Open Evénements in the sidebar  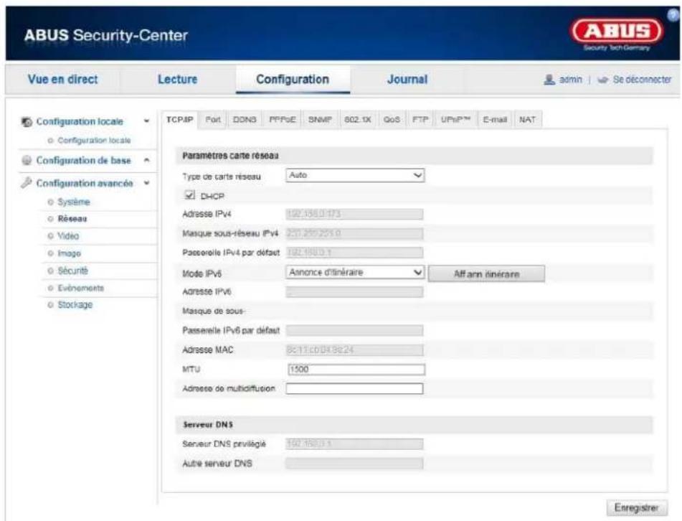(80, 288)
